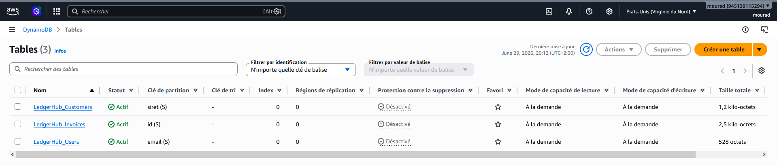Star the LedgerHub_Users table as favorite
Viewport: 777px width, 166px height.
click(x=498, y=142)
